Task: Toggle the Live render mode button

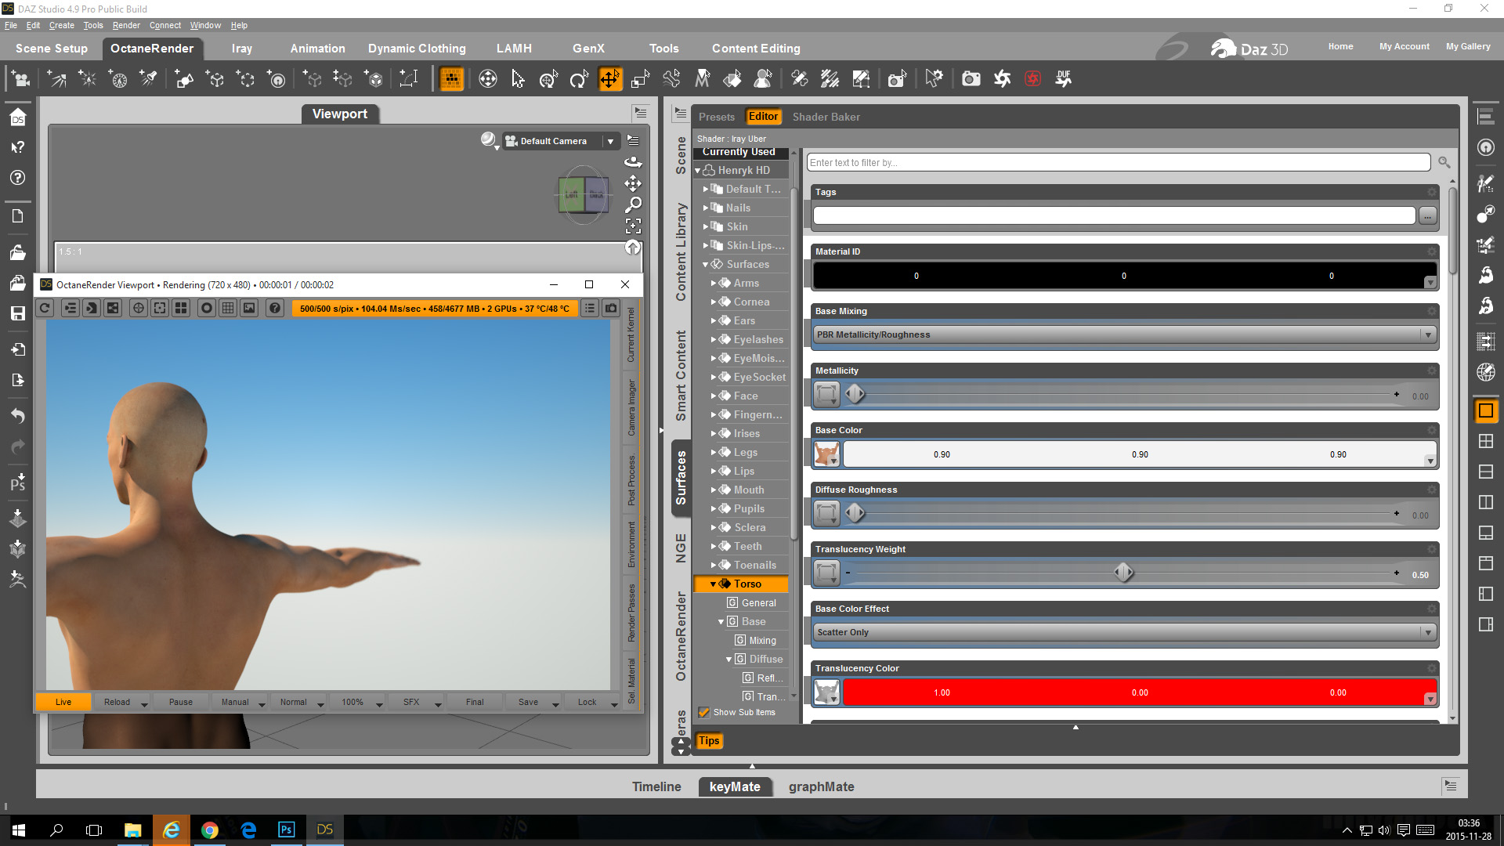Action: [63, 703]
